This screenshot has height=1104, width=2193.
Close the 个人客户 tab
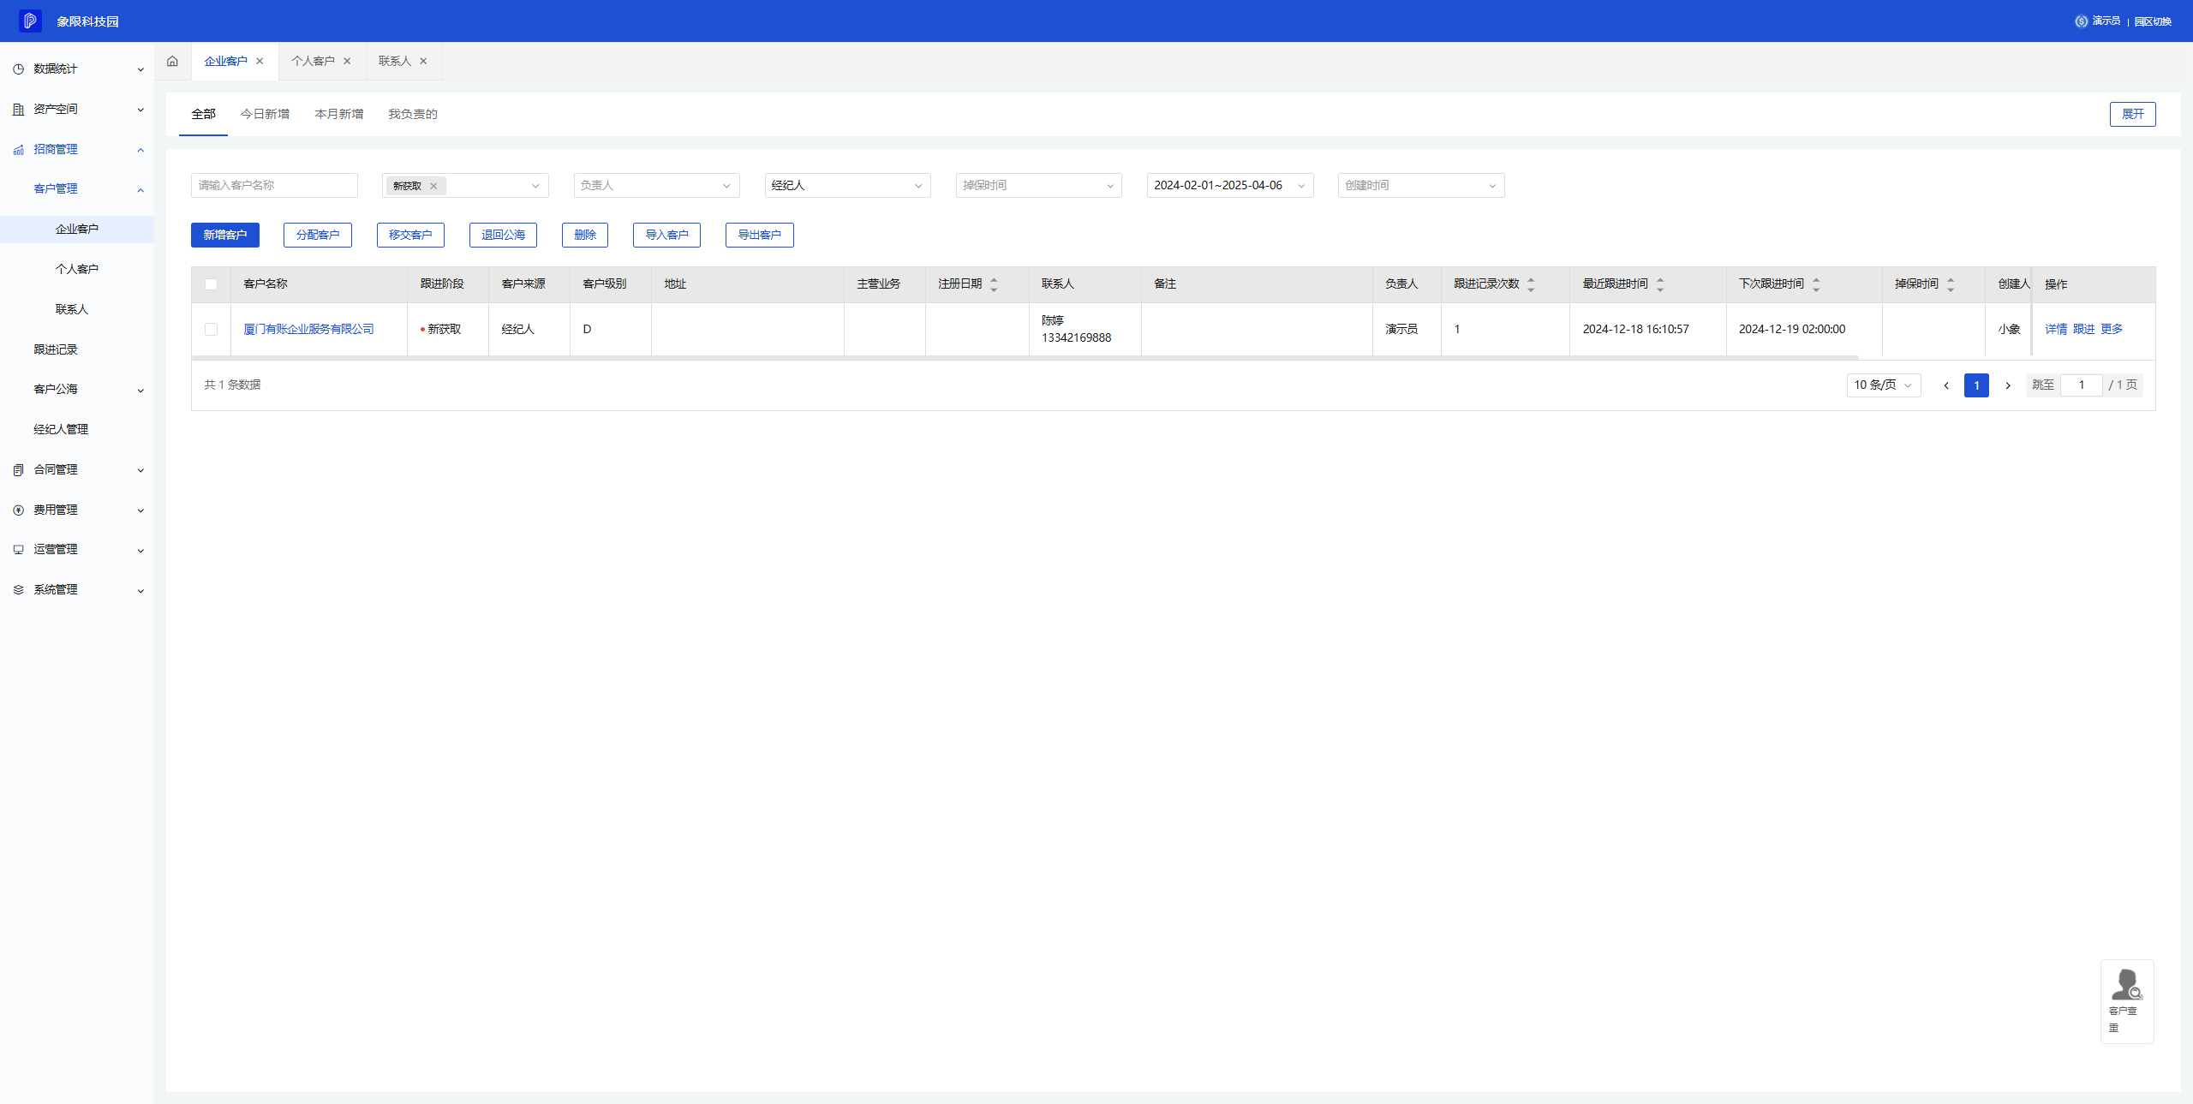coord(347,61)
